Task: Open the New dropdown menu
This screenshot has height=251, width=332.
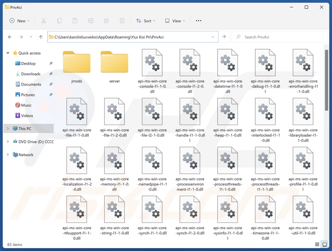Action: point(19,21)
